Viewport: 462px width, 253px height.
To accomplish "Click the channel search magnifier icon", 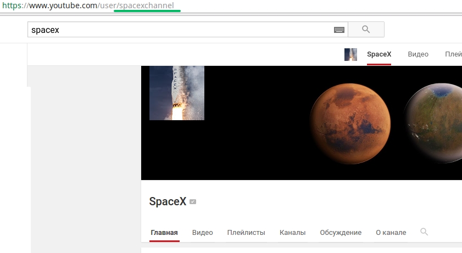I will pyautogui.click(x=424, y=232).
